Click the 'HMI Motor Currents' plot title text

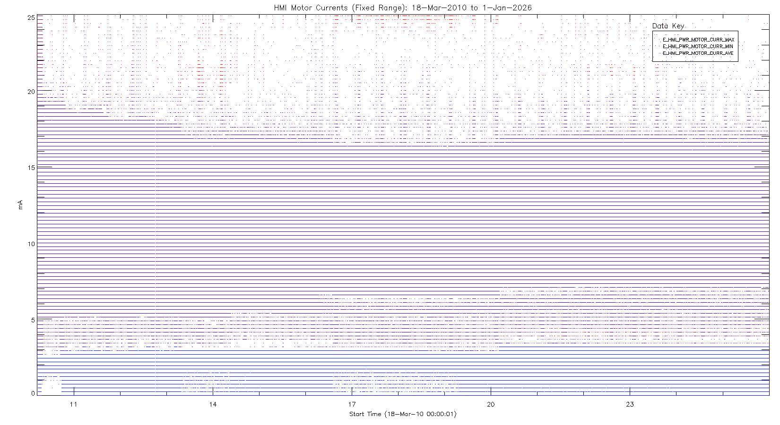coord(311,8)
